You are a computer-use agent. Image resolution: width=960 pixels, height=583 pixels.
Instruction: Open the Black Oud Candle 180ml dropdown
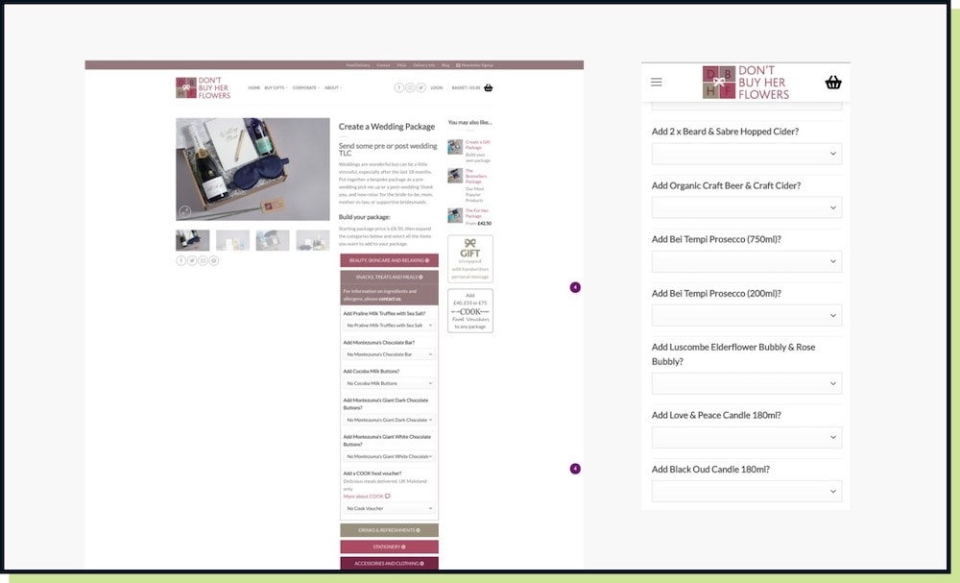(x=746, y=491)
